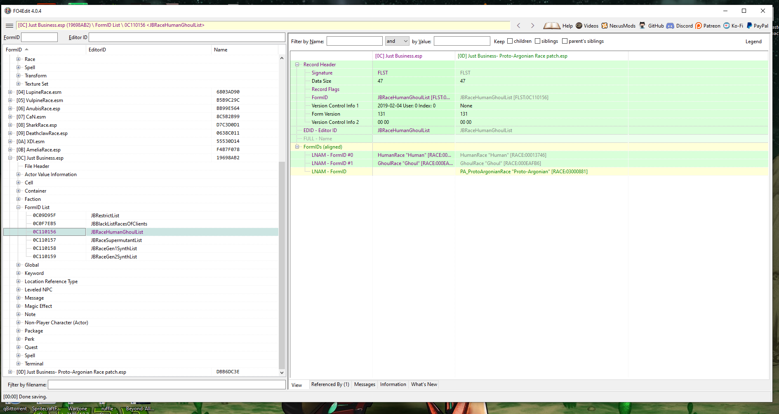The image size is (779, 414).
Task: Click the PA_ProtoArgonianRace LNAM value
Action: coord(524,172)
